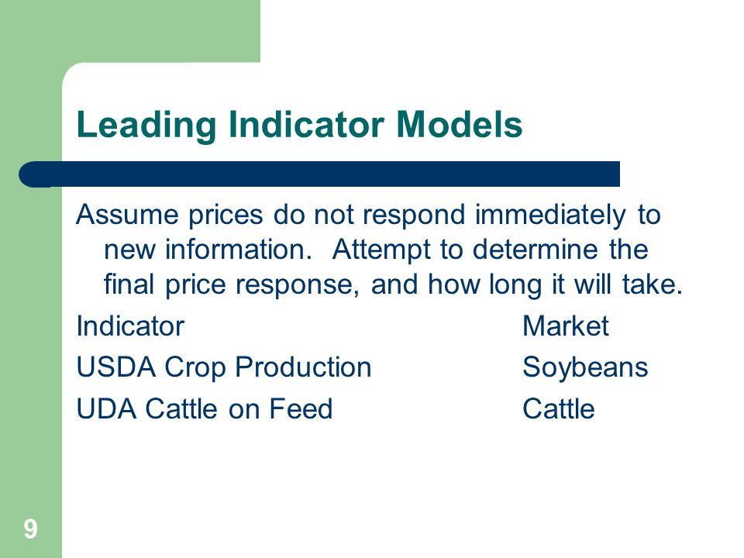Click the Cattle market entry

(559, 408)
